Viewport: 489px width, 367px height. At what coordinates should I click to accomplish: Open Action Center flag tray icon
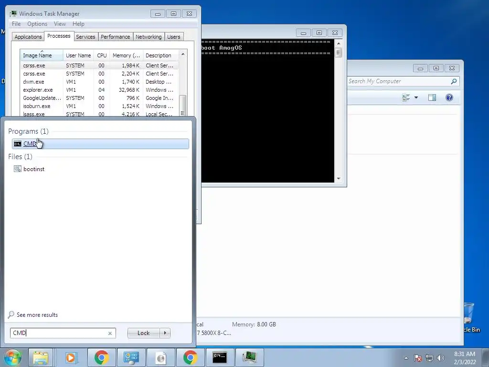pyautogui.click(x=418, y=358)
